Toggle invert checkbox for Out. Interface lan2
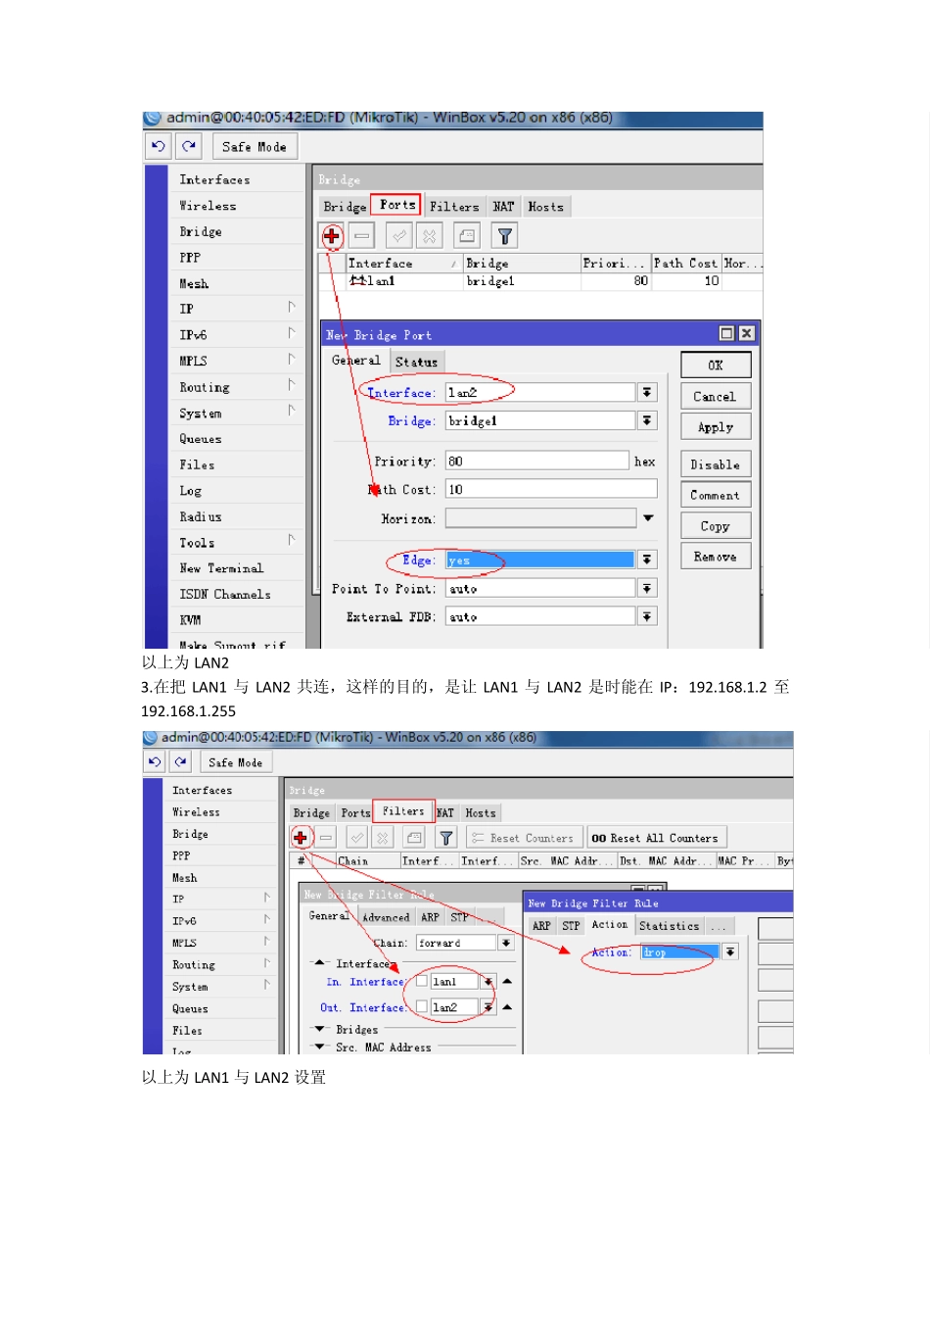 422,1006
